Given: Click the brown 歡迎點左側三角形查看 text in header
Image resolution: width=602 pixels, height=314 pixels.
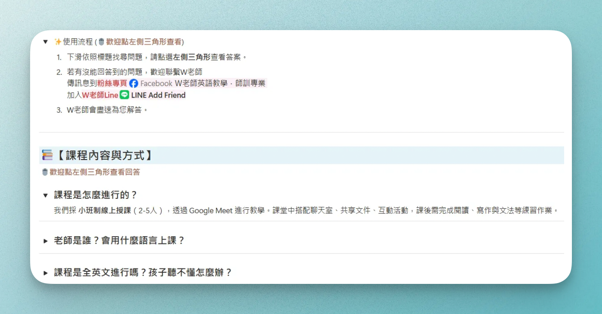Looking at the screenshot, I should [x=144, y=42].
